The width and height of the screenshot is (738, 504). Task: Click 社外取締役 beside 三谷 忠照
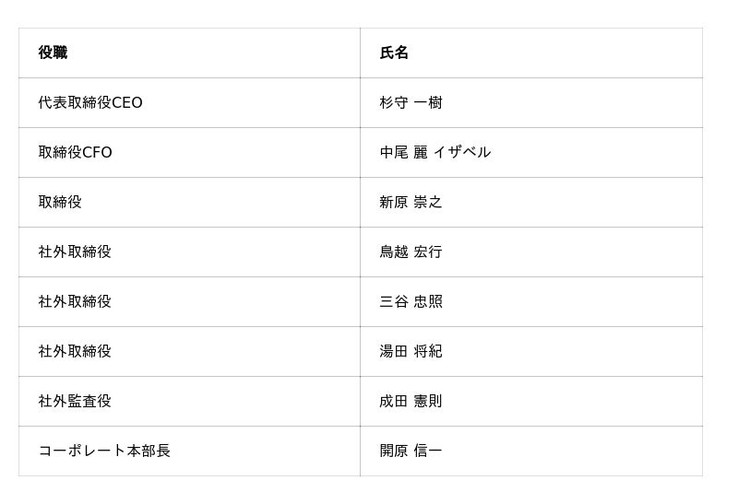(75, 302)
